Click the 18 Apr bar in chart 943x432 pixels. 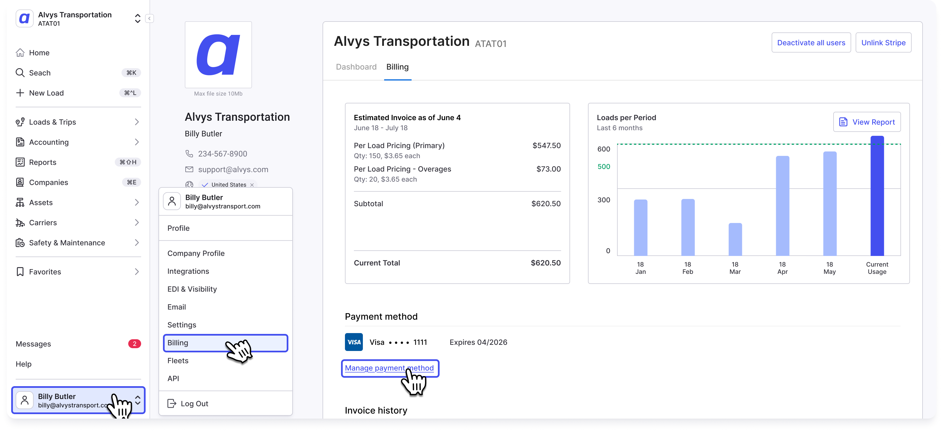(x=782, y=205)
